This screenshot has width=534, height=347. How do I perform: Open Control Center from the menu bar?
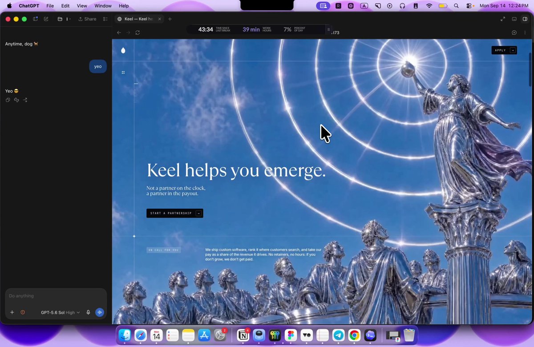pos(470,6)
